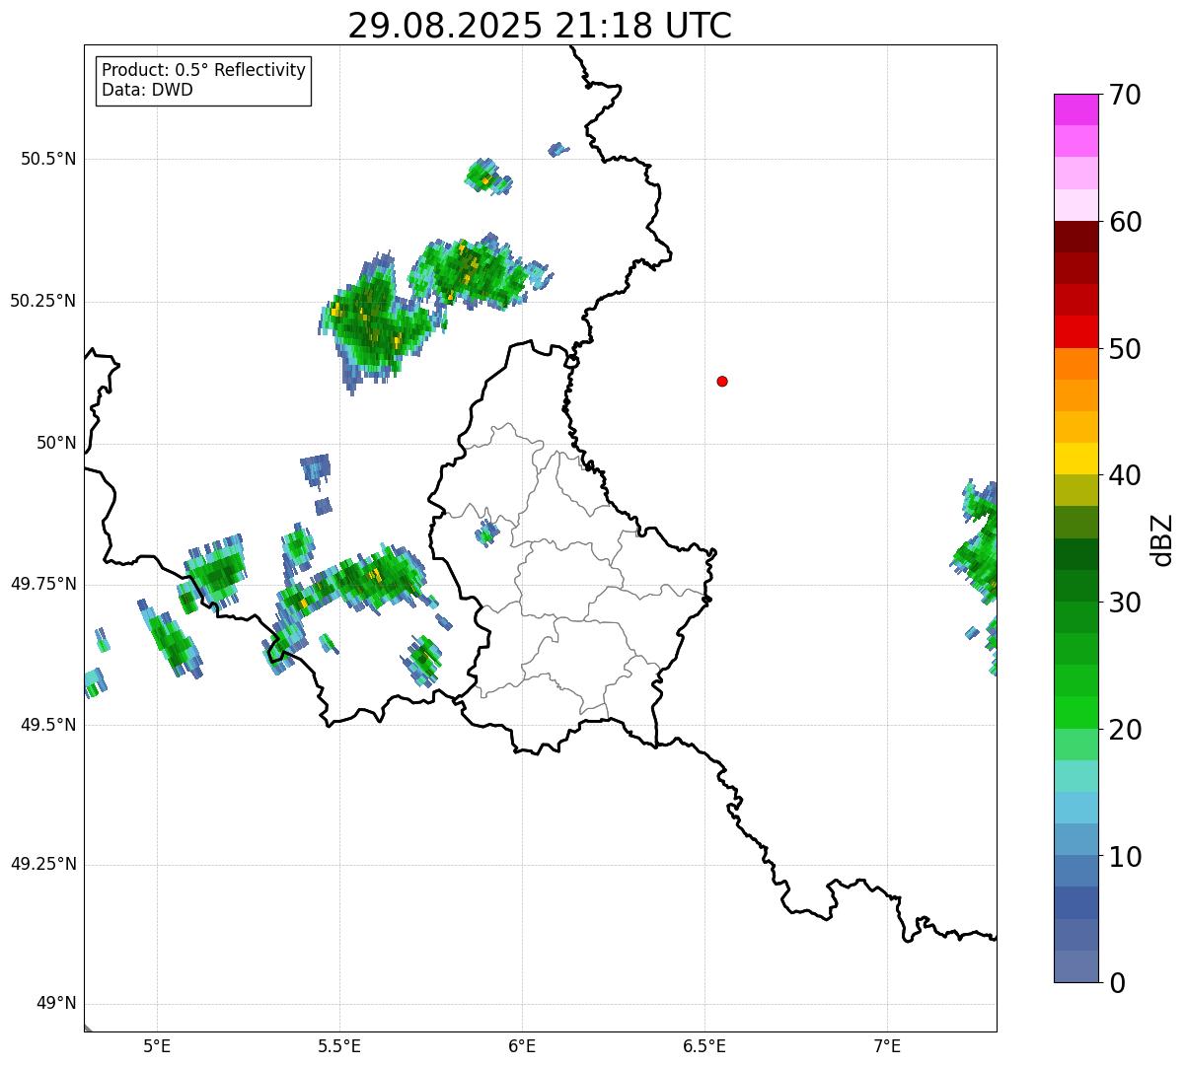This screenshot has width=1186, height=1066.
Task: Click the title "29.08.2025 21:18 UTC"
Action: (x=540, y=26)
